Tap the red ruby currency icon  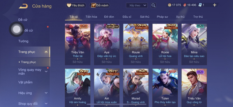click(185, 5)
